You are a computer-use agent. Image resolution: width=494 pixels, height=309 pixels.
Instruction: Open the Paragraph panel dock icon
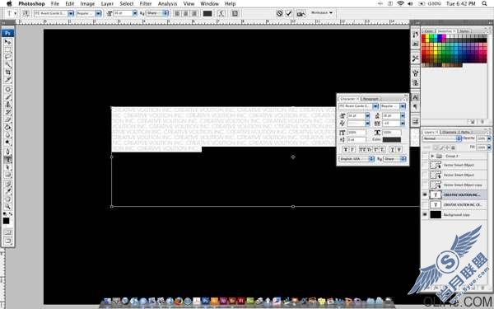point(415,106)
